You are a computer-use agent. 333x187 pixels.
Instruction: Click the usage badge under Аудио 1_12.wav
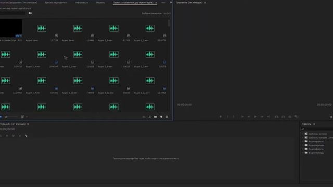tap(164, 88)
